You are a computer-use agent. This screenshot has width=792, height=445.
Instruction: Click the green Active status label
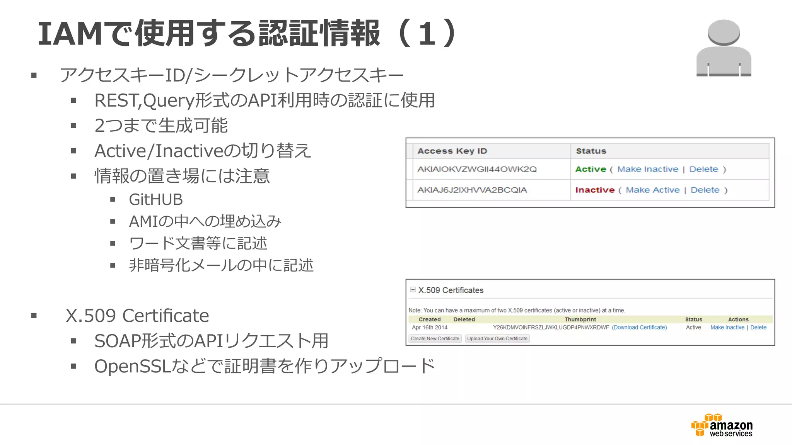click(x=591, y=169)
